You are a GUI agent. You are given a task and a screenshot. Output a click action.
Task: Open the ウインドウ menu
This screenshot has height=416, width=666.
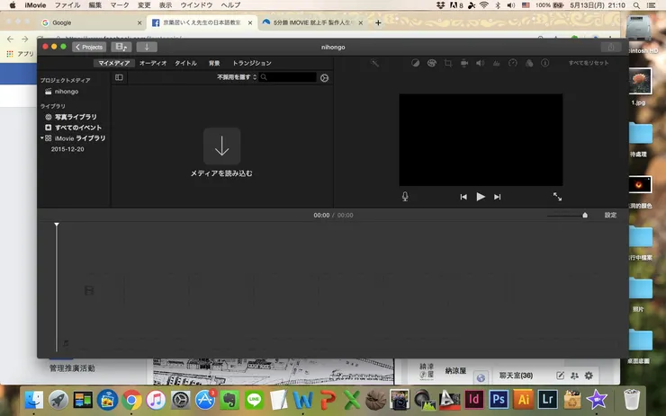pos(196,5)
